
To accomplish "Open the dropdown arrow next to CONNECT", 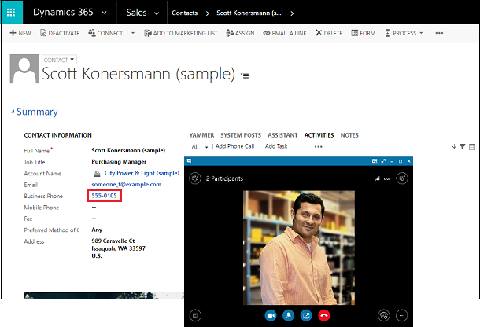I will (133, 33).
